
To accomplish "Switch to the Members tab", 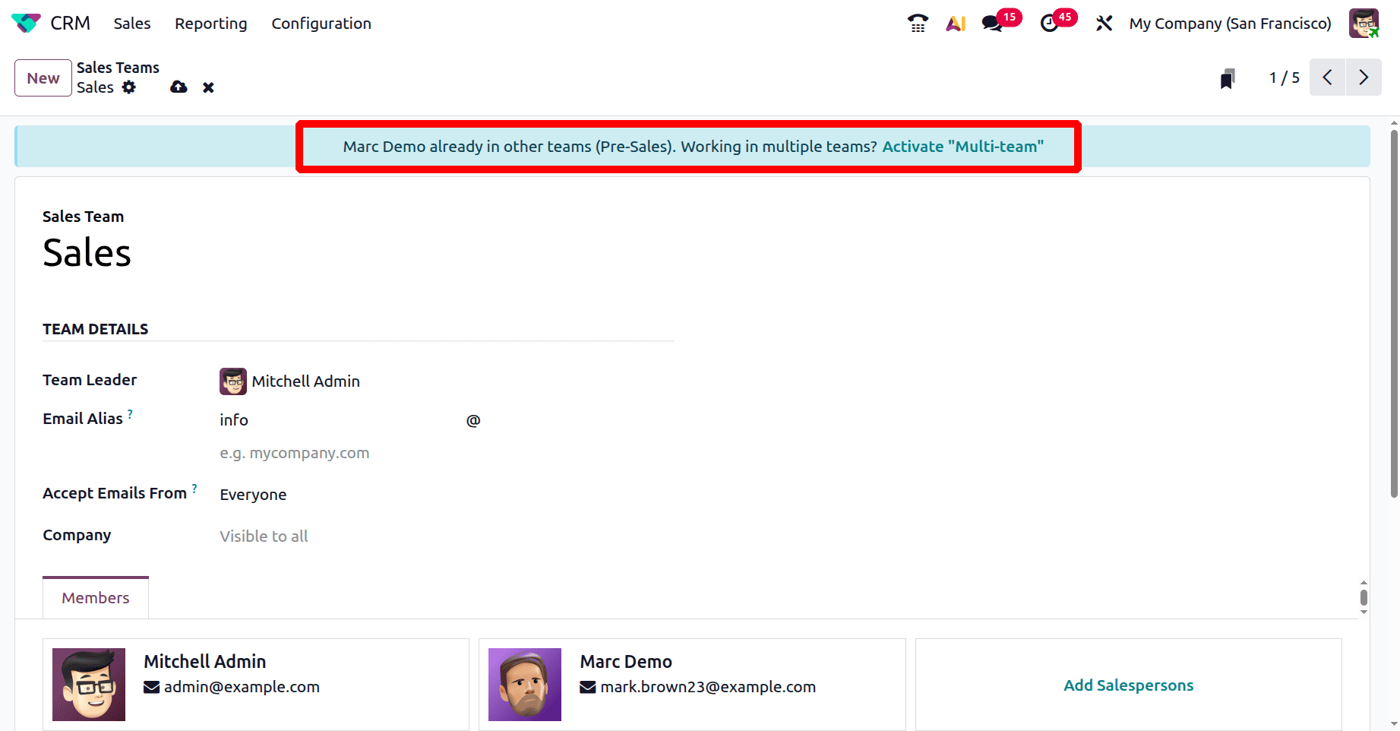I will tap(95, 597).
